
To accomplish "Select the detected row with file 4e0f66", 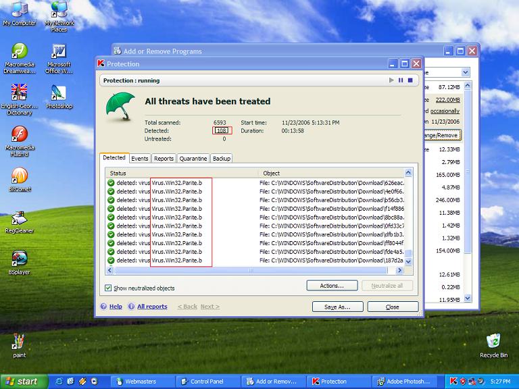I will click(x=255, y=191).
